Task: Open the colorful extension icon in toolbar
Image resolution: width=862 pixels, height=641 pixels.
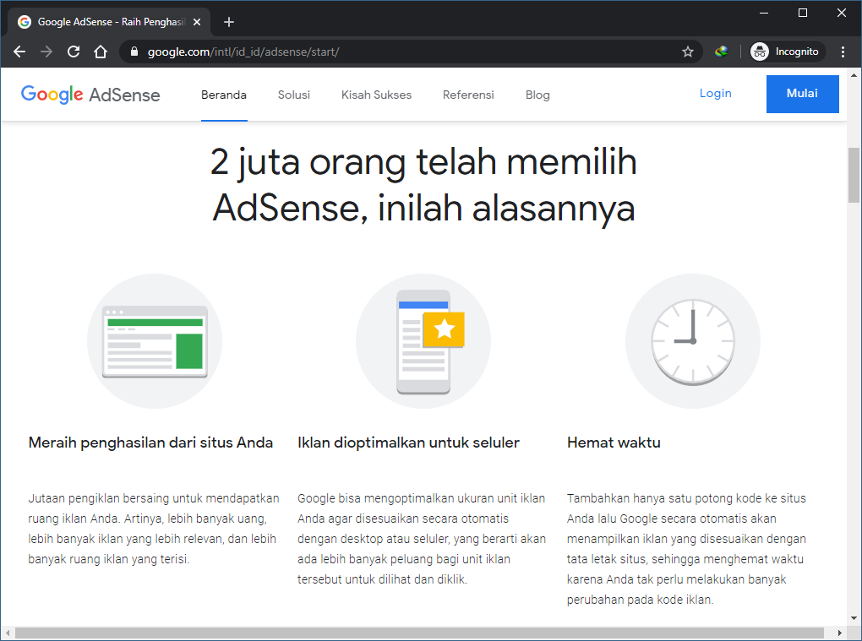Action: tap(721, 52)
